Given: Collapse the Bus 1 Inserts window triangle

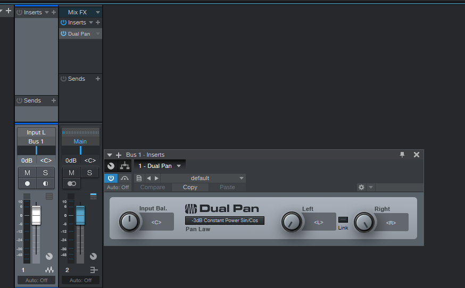Looking at the screenshot, I should (110, 155).
